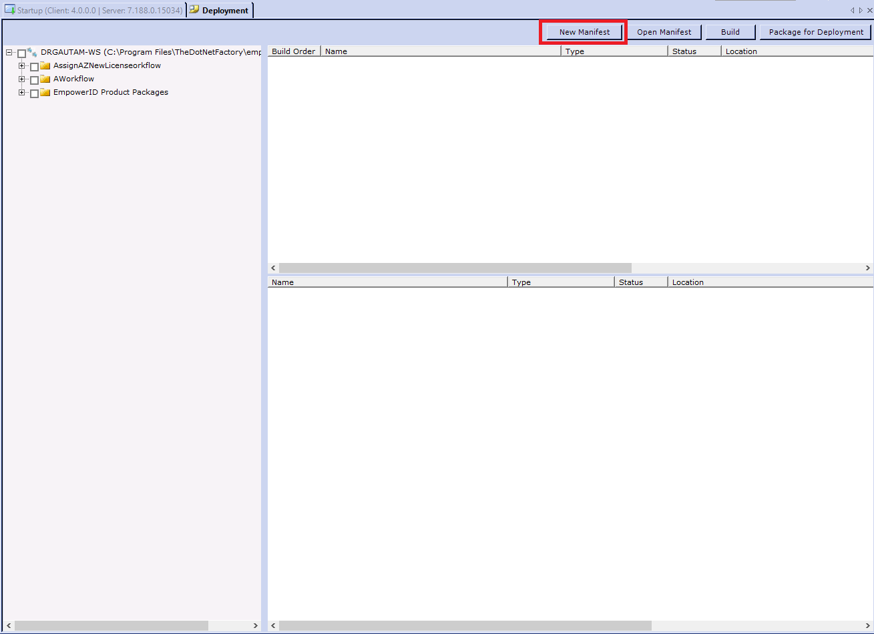Select the Deployment tab

point(220,10)
